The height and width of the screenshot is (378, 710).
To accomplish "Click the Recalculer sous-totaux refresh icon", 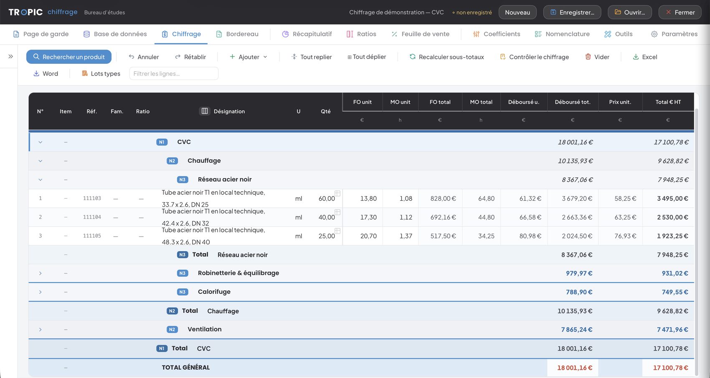I will (413, 57).
